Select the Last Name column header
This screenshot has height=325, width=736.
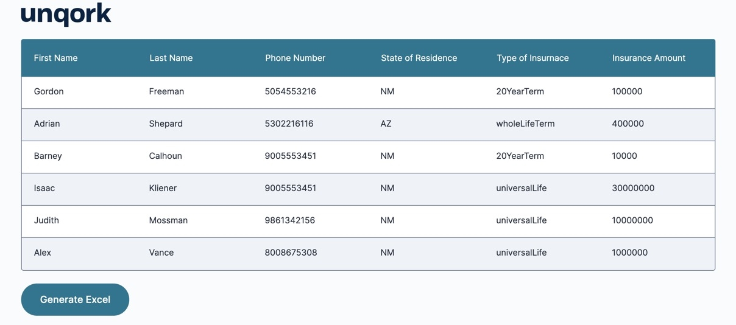[x=171, y=58]
